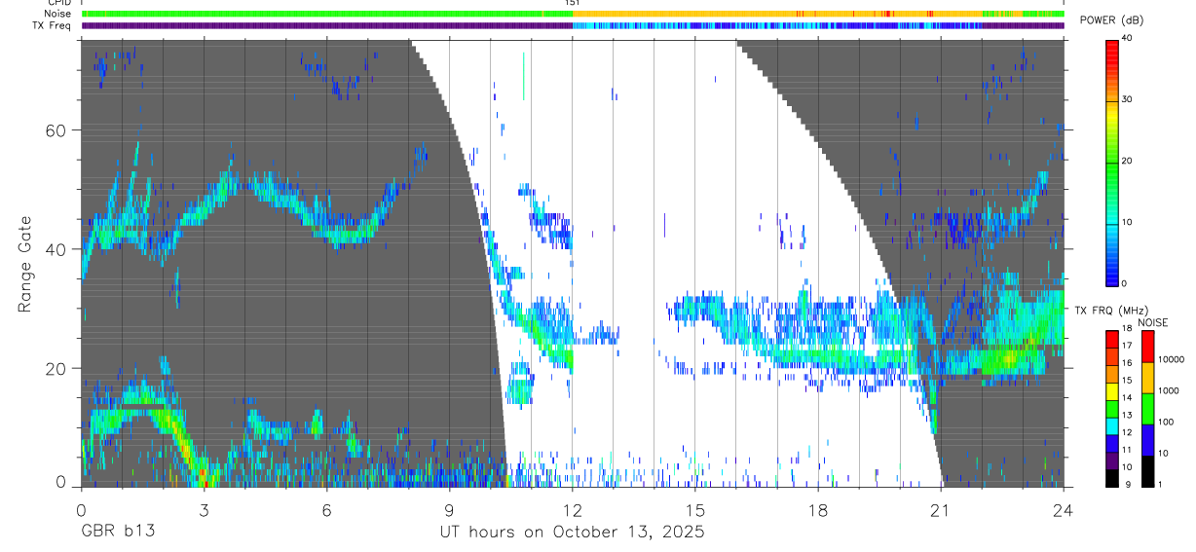The height and width of the screenshot is (552, 1196).
Task: Click the x-axis tick label 12
Action: [572, 510]
